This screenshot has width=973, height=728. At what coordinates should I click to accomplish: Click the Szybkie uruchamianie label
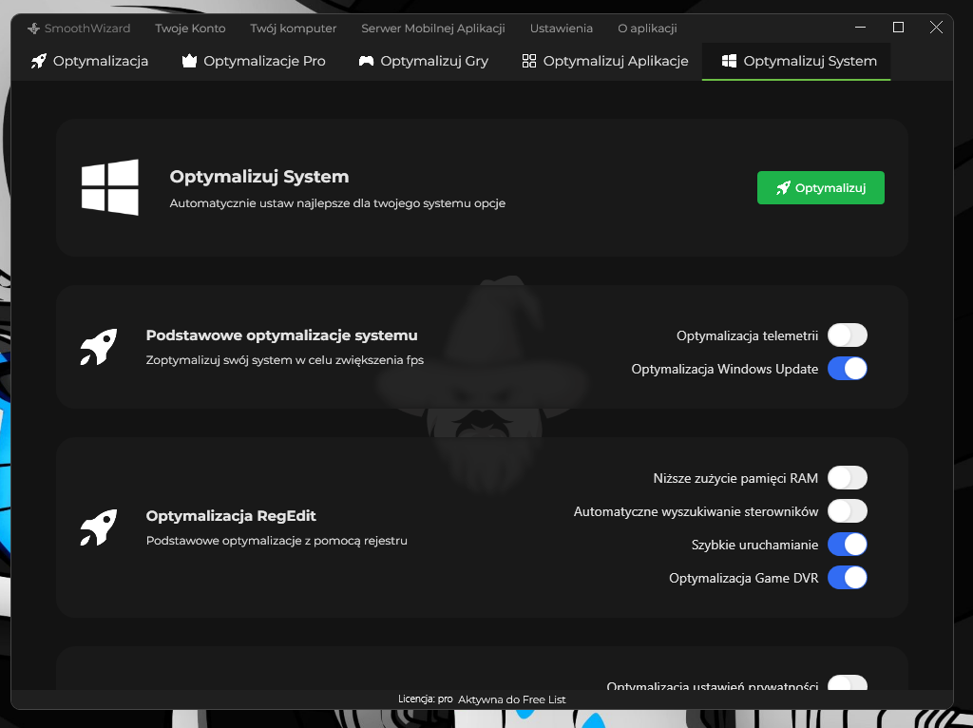(x=754, y=545)
